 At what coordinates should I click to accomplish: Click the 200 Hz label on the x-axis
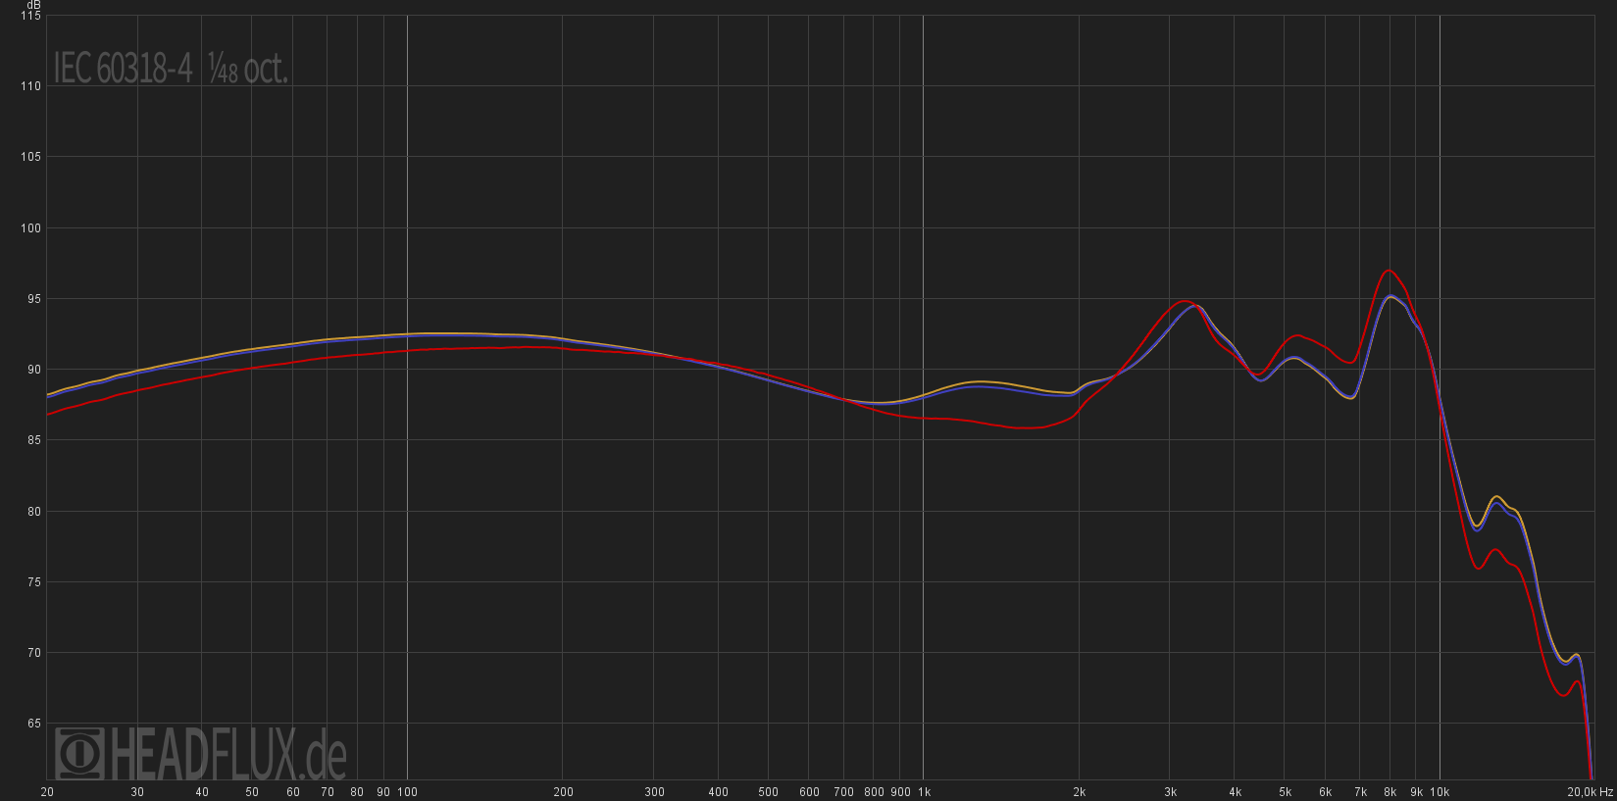[x=563, y=792]
